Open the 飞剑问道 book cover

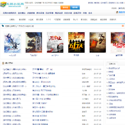[34, 42]
